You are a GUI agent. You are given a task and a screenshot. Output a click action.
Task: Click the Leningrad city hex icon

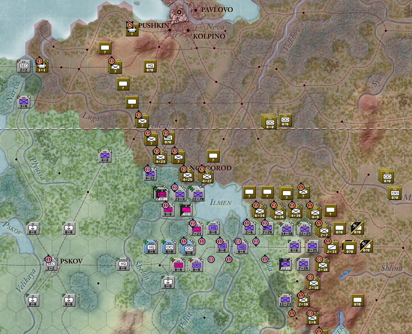(179, 12)
